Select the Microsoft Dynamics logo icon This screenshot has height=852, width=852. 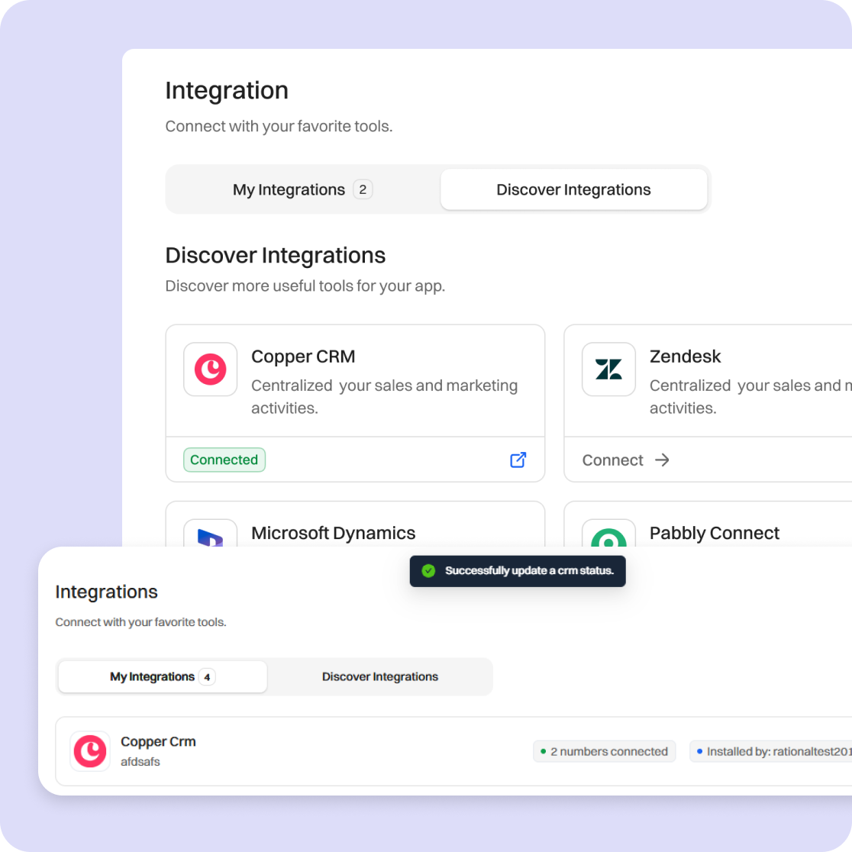210,535
